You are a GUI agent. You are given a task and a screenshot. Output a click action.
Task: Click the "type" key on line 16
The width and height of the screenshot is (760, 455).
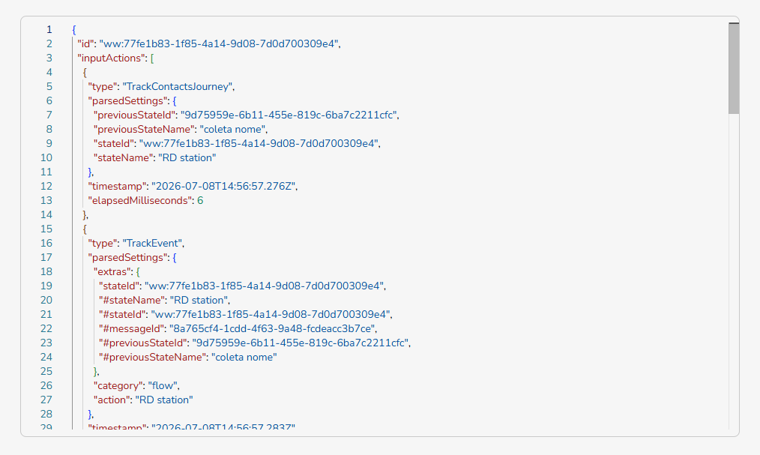[102, 244]
